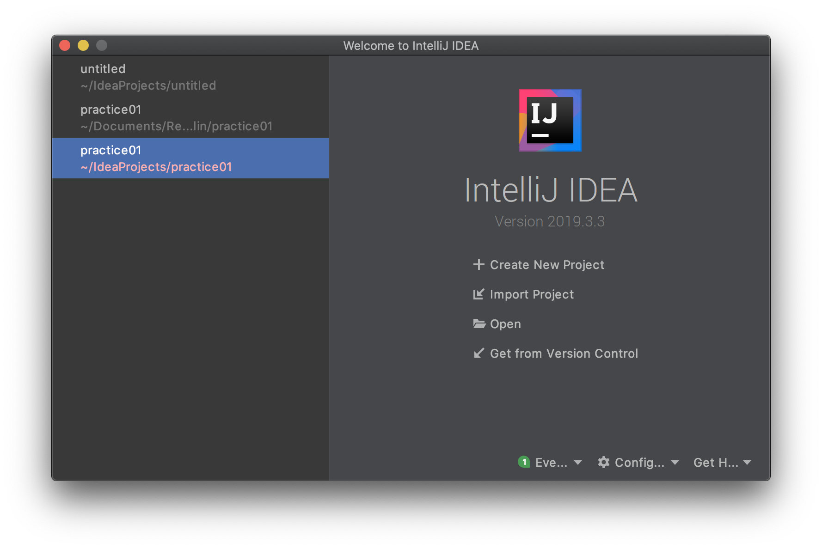
Task: Expand the Get Help dropdown arrow
Action: coord(747,463)
